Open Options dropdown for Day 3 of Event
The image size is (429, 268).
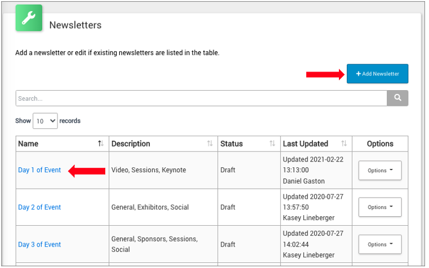380,244
